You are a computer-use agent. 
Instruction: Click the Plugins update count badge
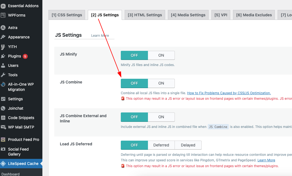(x=25, y=56)
